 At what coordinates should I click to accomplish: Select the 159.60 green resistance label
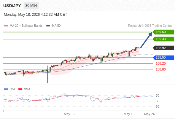(163, 32)
